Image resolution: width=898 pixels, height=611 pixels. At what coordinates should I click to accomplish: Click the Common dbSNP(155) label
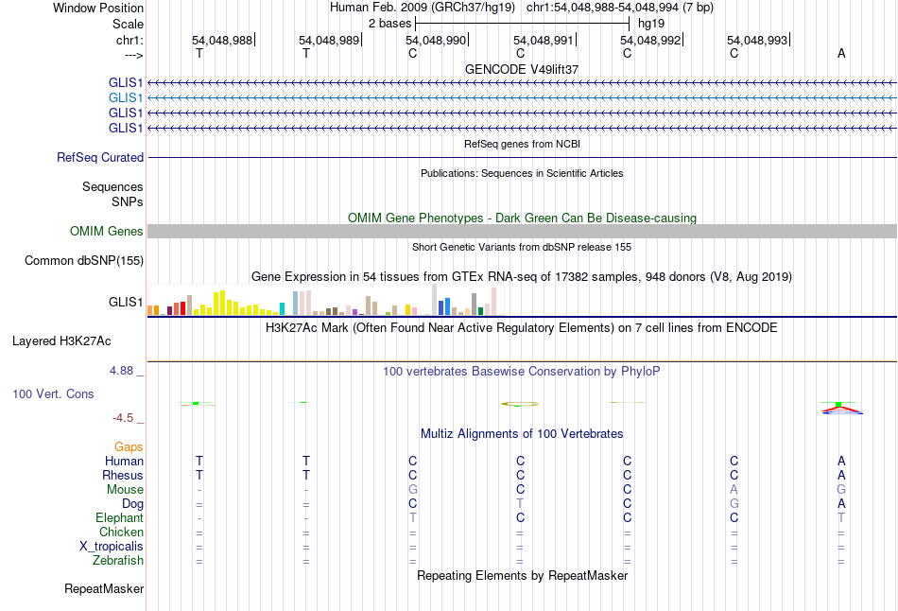pyautogui.click(x=83, y=261)
